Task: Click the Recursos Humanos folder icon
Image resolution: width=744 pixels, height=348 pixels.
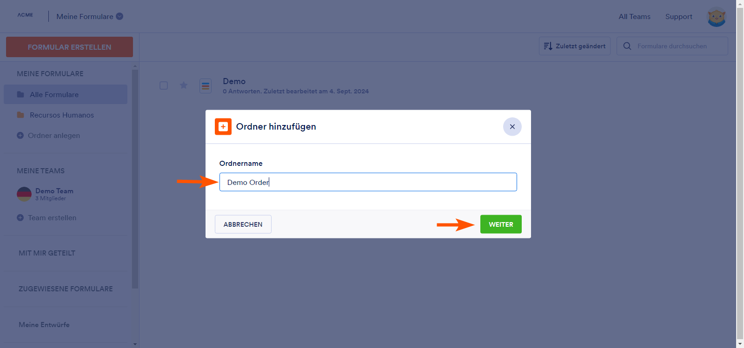Action: coord(20,115)
